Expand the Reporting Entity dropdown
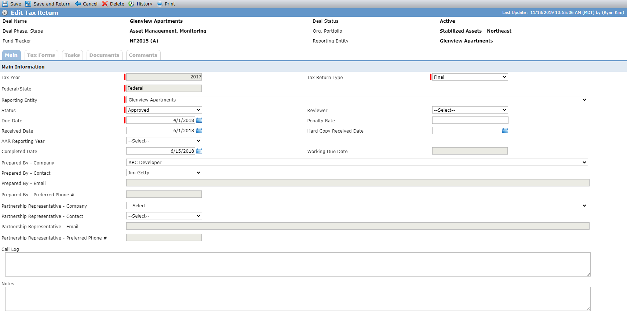627x330 pixels. (x=357, y=100)
